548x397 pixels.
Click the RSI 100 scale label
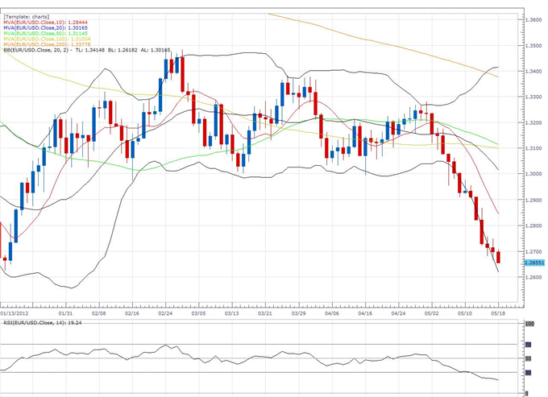point(529,324)
